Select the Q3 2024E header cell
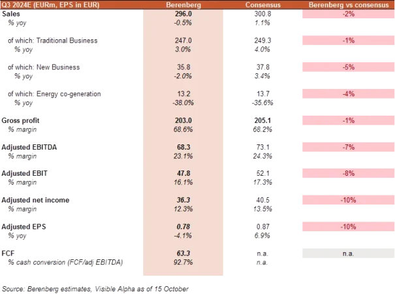Viewport: 395px width, 294px height. [46, 5]
